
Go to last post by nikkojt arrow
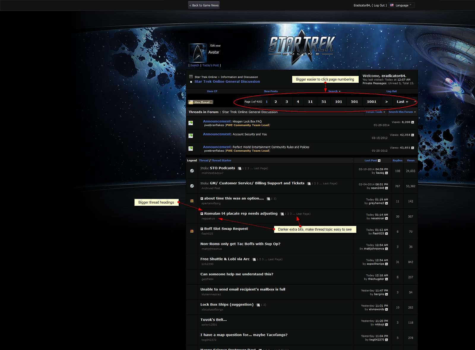pos(387,325)
